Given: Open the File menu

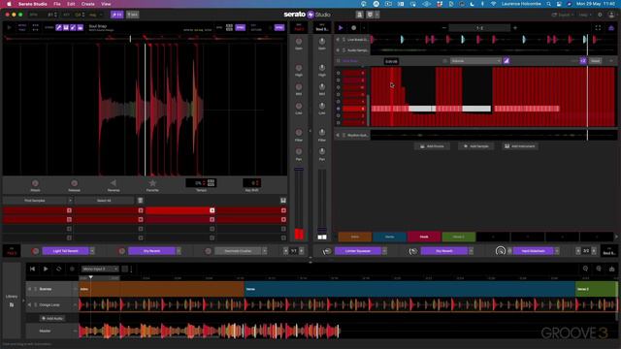Looking at the screenshot, I should (x=57, y=4).
